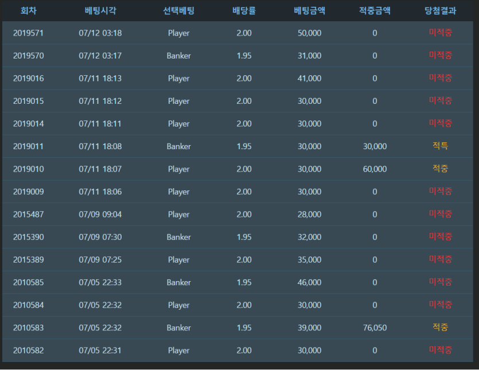Click odds 1.95 in row 2010583
The image size is (479, 370).
pos(244,328)
